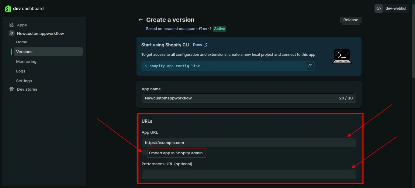Viewport: 415px width, 188px height.
Task: Click the newcustomappworkflow-1 version text
Action: (x=188, y=29)
